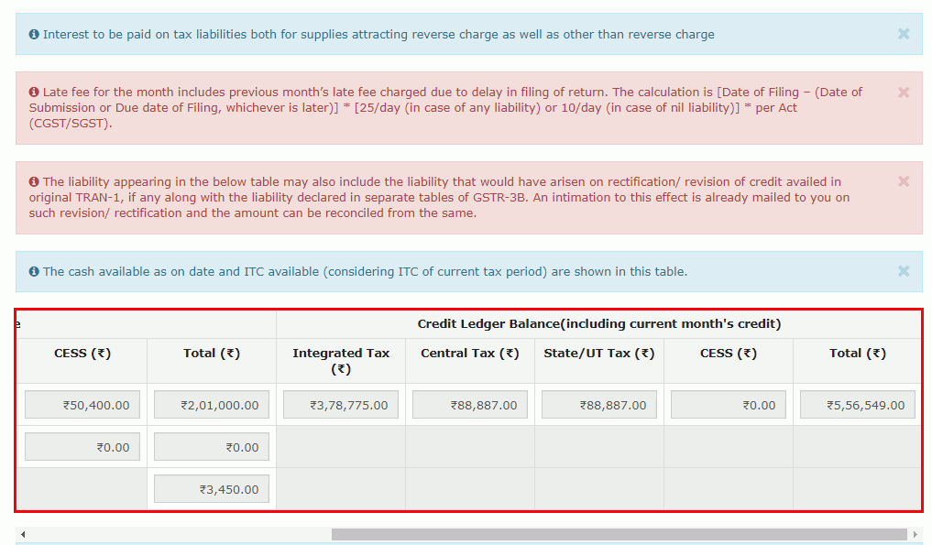Image resolution: width=932 pixels, height=545 pixels.
Task: Click the horizontal scrollbar right arrow
Action: pyautogui.click(x=916, y=534)
